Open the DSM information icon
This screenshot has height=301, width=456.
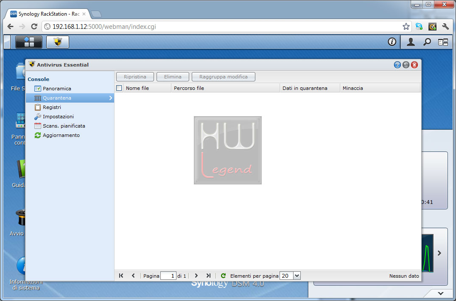(392, 42)
